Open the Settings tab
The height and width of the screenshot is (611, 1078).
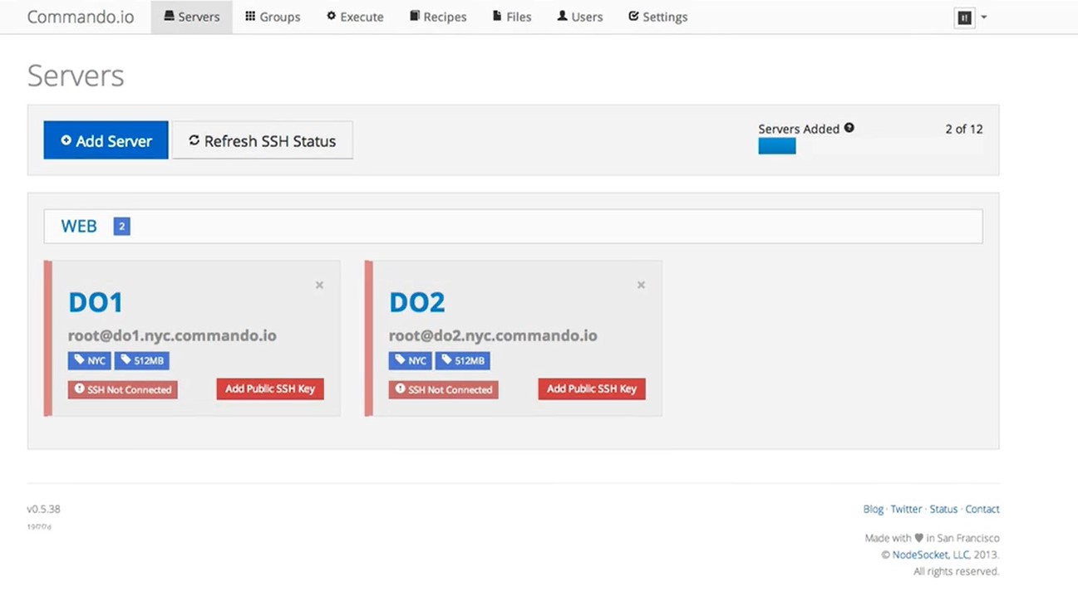[x=657, y=17]
